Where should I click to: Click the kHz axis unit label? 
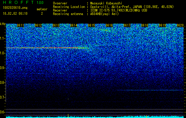tap(3, 24)
